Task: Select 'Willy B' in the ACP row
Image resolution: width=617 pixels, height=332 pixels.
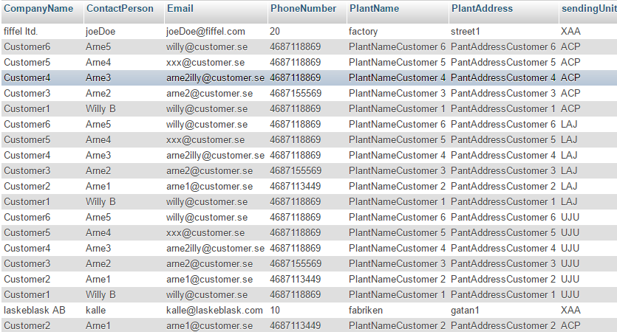Action: pyautogui.click(x=100, y=109)
